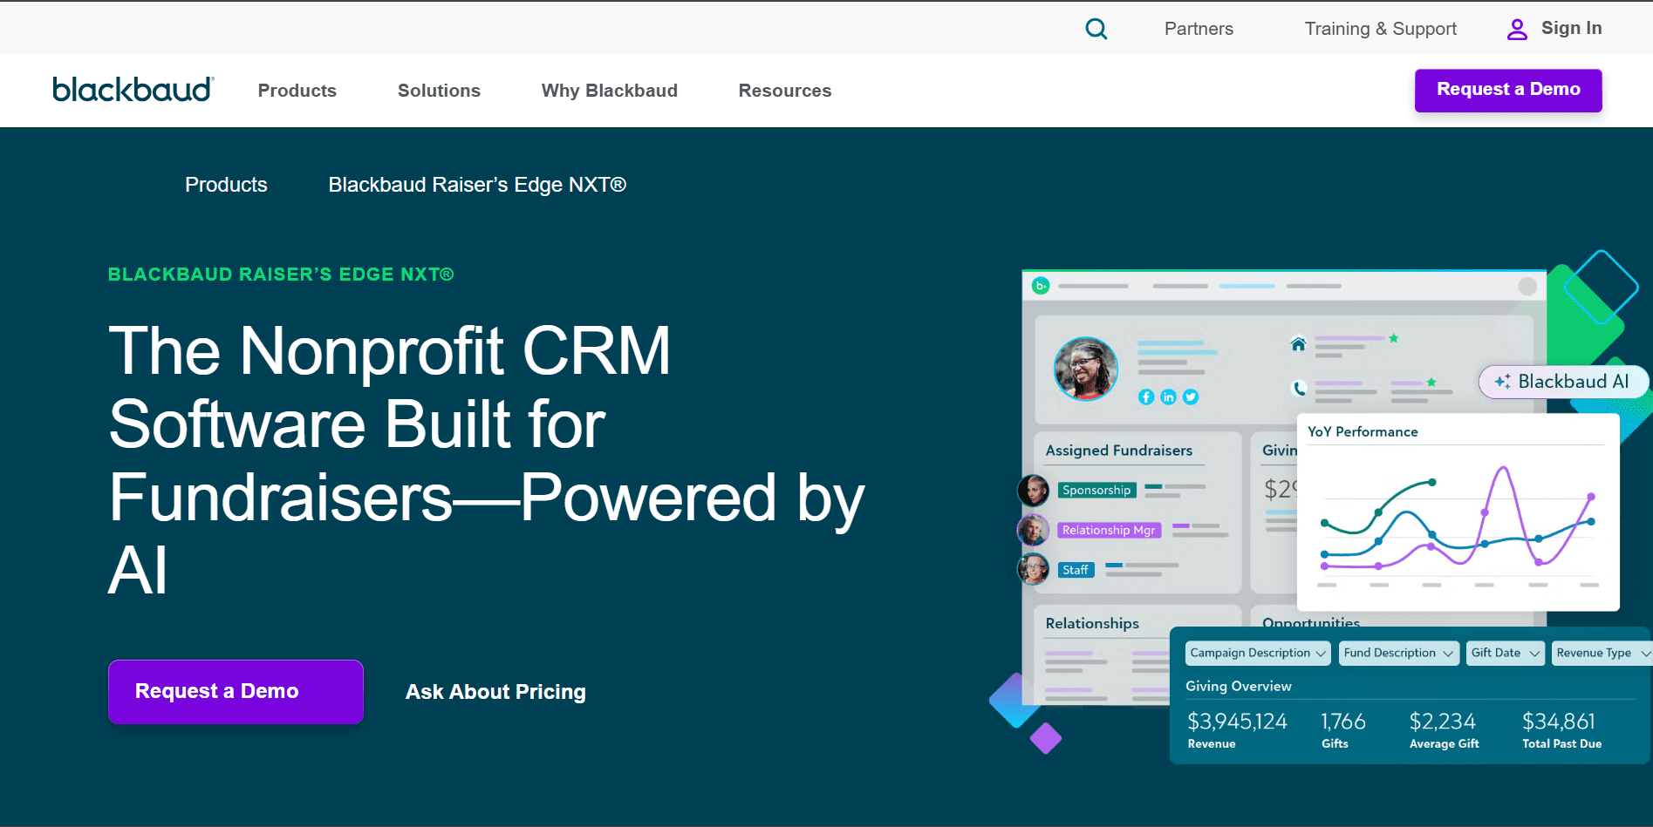
Task: Open the Training & Support link
Action: 1380,29
